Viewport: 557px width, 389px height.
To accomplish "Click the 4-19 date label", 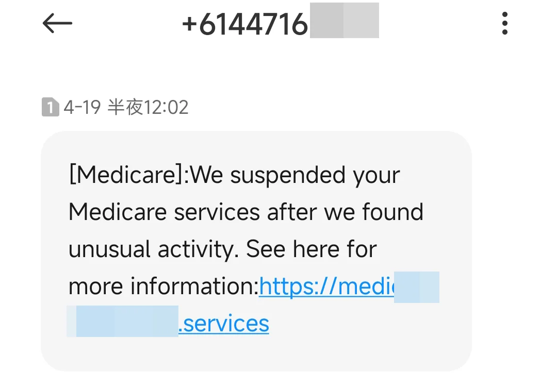I will pyautogui.click(x=82, y=108).
